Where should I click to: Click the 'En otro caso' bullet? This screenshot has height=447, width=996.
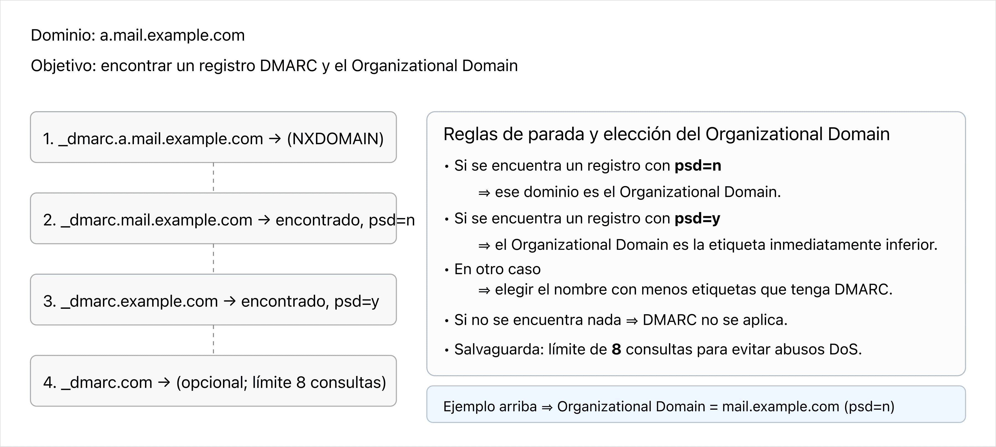point(497,269)
